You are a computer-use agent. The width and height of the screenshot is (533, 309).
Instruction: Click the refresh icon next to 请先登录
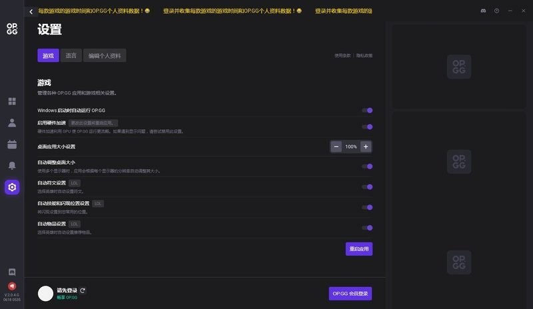coord(83,290)
